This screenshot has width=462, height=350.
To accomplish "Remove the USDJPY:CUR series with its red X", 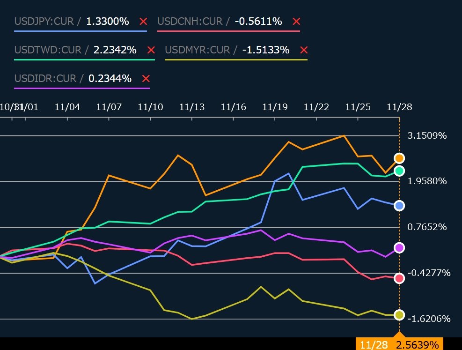I will [x=144, y=22].
